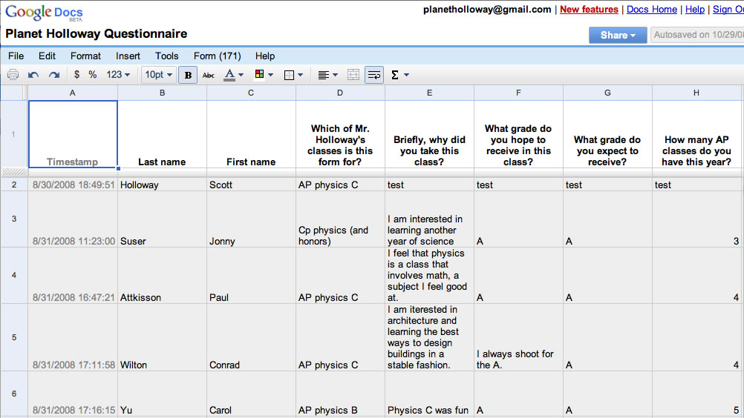The image size is (744, 418).
Task: Redo the last action
Action: [54, 75]
